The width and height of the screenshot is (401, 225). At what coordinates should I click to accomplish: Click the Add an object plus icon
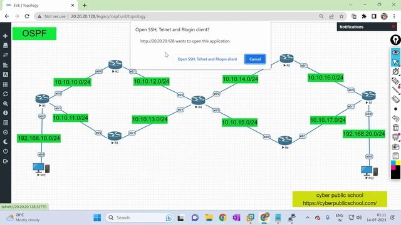point(6,36)
